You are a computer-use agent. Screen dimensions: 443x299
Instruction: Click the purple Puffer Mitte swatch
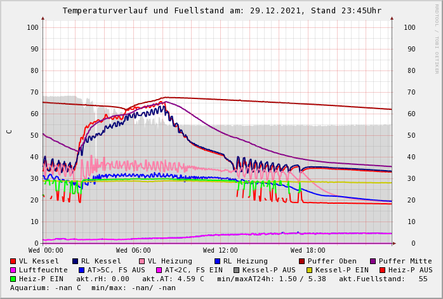tap(373, 261)
